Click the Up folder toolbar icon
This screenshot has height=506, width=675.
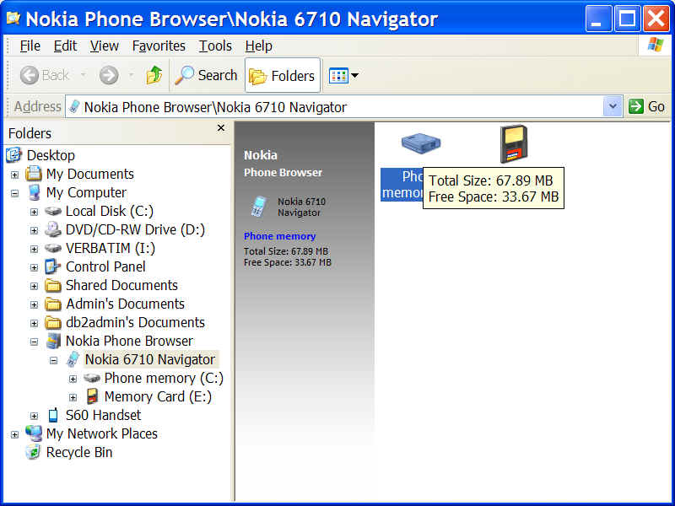point(154,76)
